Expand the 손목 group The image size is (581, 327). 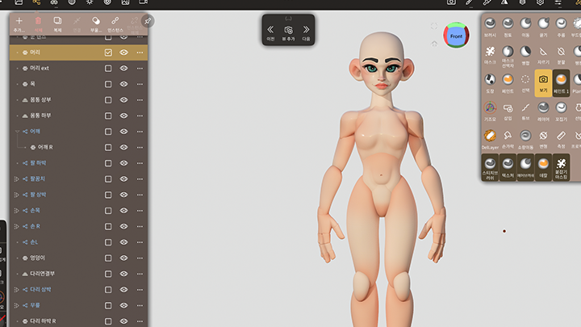[x=17, y=211]
